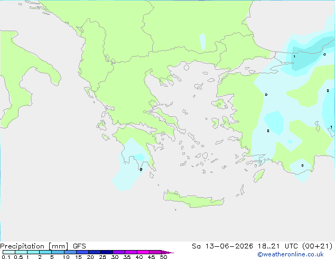The image size is (335, 259).
Task: Select the 5–10 mm legend swatch
Action: tap(58, 252)
